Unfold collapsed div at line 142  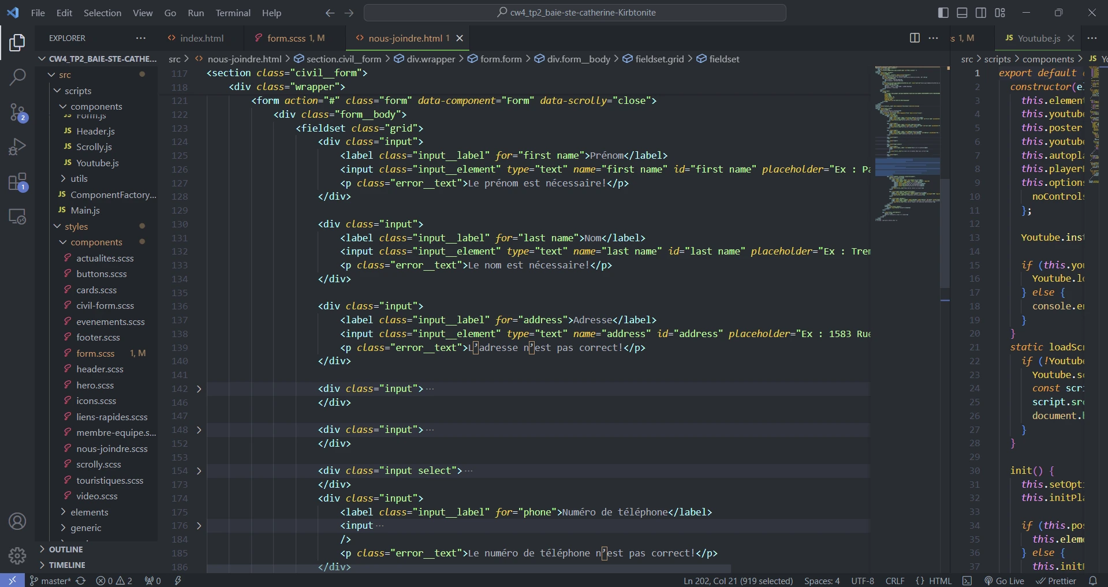199,389
